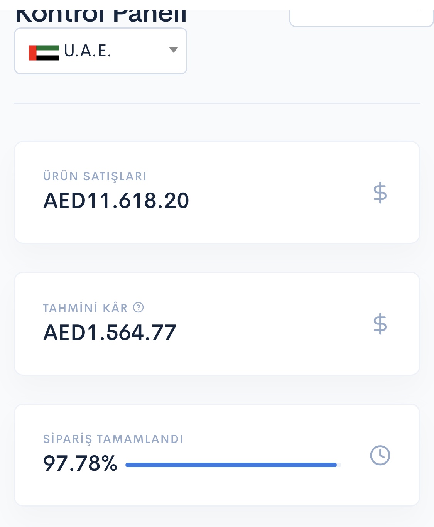Click the Kontrol Paneli heading
The height and width of the screenshot is (527, 434).
coord(101,15)
